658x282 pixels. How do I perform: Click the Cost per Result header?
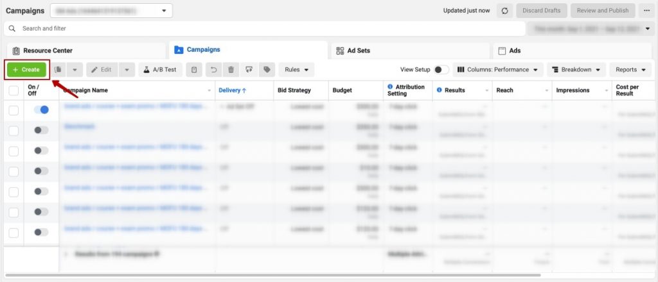pyautogui.click(x=627, y=90)
